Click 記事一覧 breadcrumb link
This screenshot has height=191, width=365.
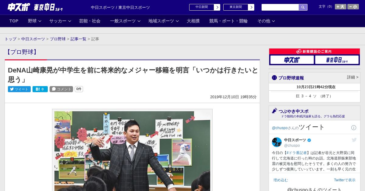pos(78,39)
